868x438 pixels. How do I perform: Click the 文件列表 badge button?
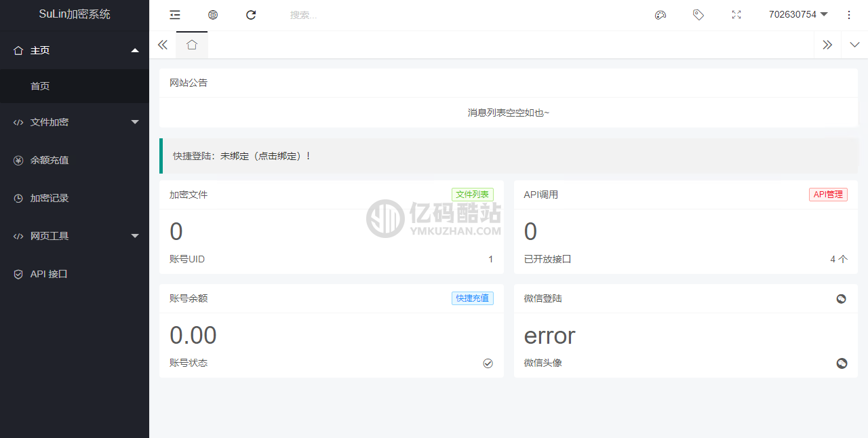(473, 195)
